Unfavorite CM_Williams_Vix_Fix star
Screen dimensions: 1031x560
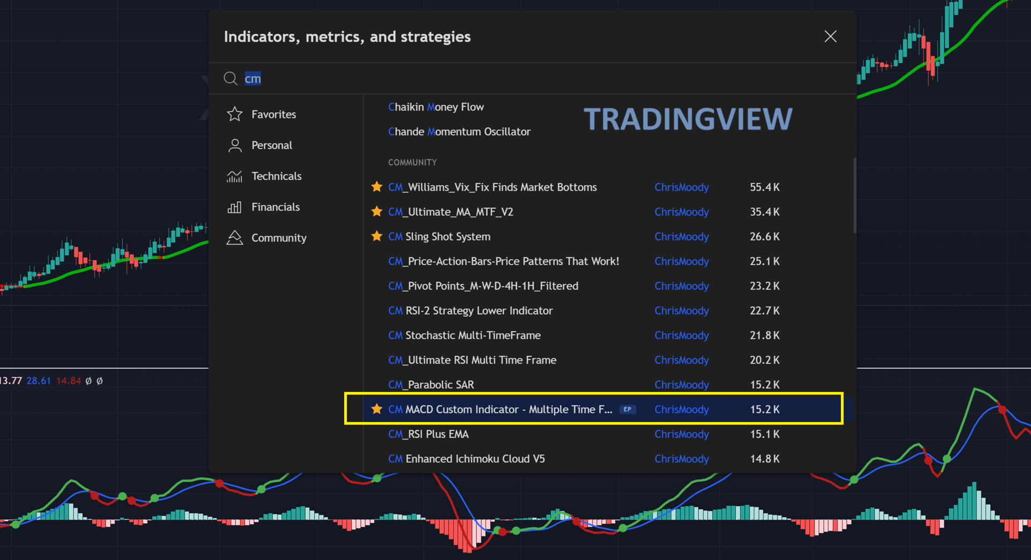click(377, 187)
